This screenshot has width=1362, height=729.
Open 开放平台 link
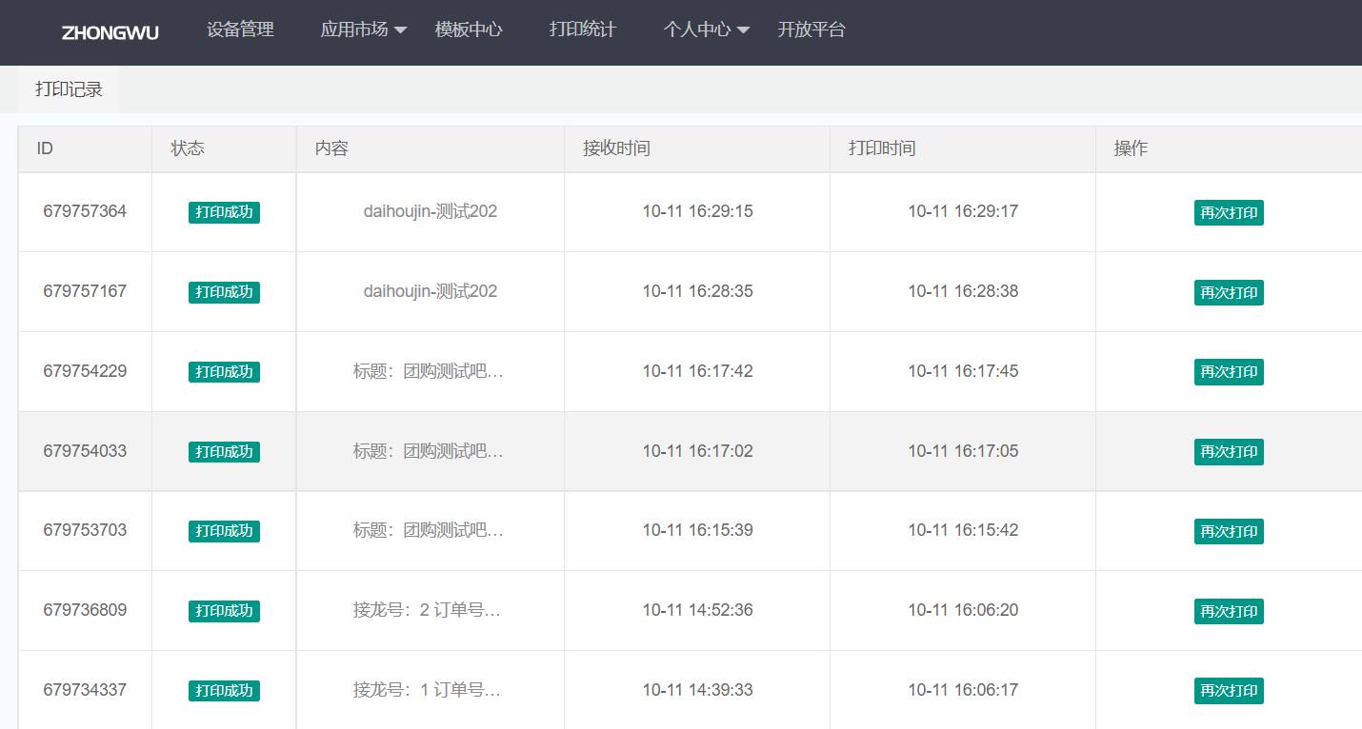coord(811,30)
